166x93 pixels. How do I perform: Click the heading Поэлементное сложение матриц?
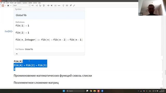[36, 83]
